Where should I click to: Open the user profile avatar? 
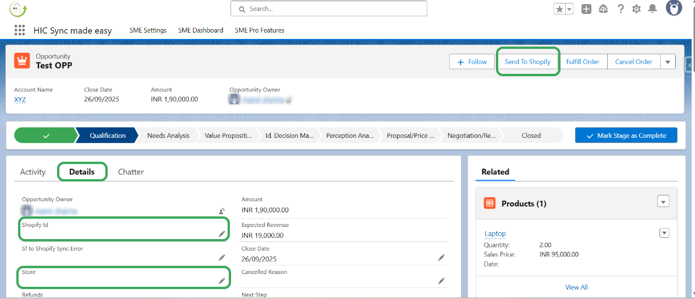pyautogui.click(x=674, y=8)
